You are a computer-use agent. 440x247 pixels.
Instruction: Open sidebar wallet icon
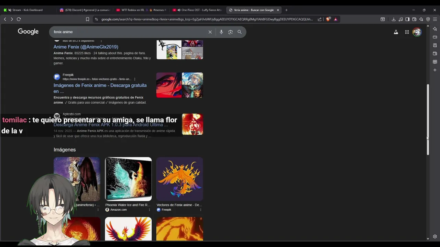435,54
